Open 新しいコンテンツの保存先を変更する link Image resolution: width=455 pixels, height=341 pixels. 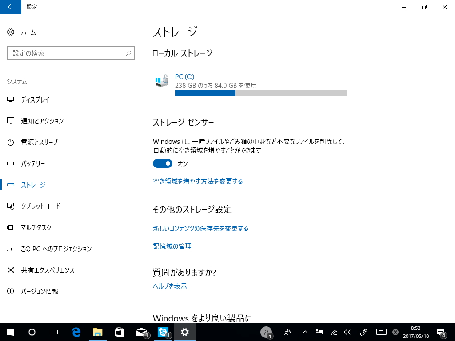click(x=200, y=227)
